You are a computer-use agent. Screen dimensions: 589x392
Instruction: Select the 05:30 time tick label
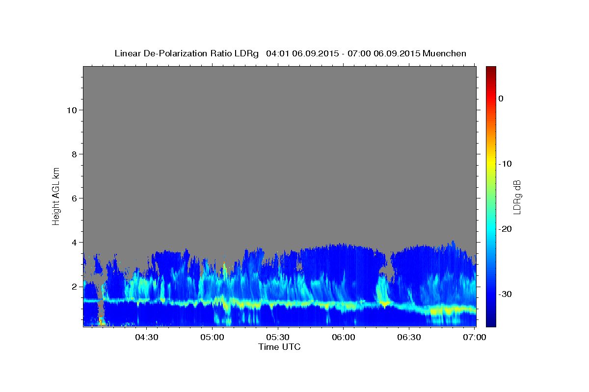coord(278,337)
